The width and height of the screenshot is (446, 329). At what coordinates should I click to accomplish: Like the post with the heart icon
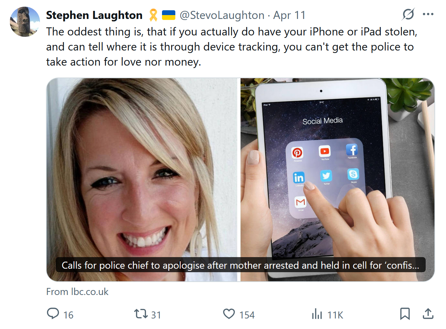[229, 313]
